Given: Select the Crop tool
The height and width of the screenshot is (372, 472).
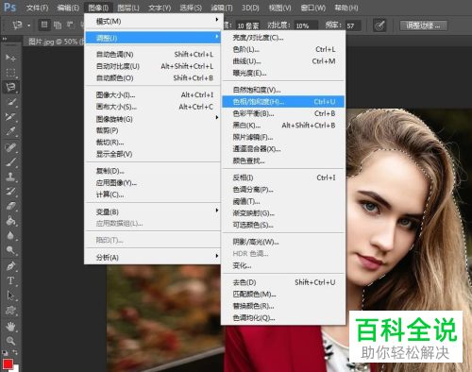Looking at the screenshot, I should (10, 116).
